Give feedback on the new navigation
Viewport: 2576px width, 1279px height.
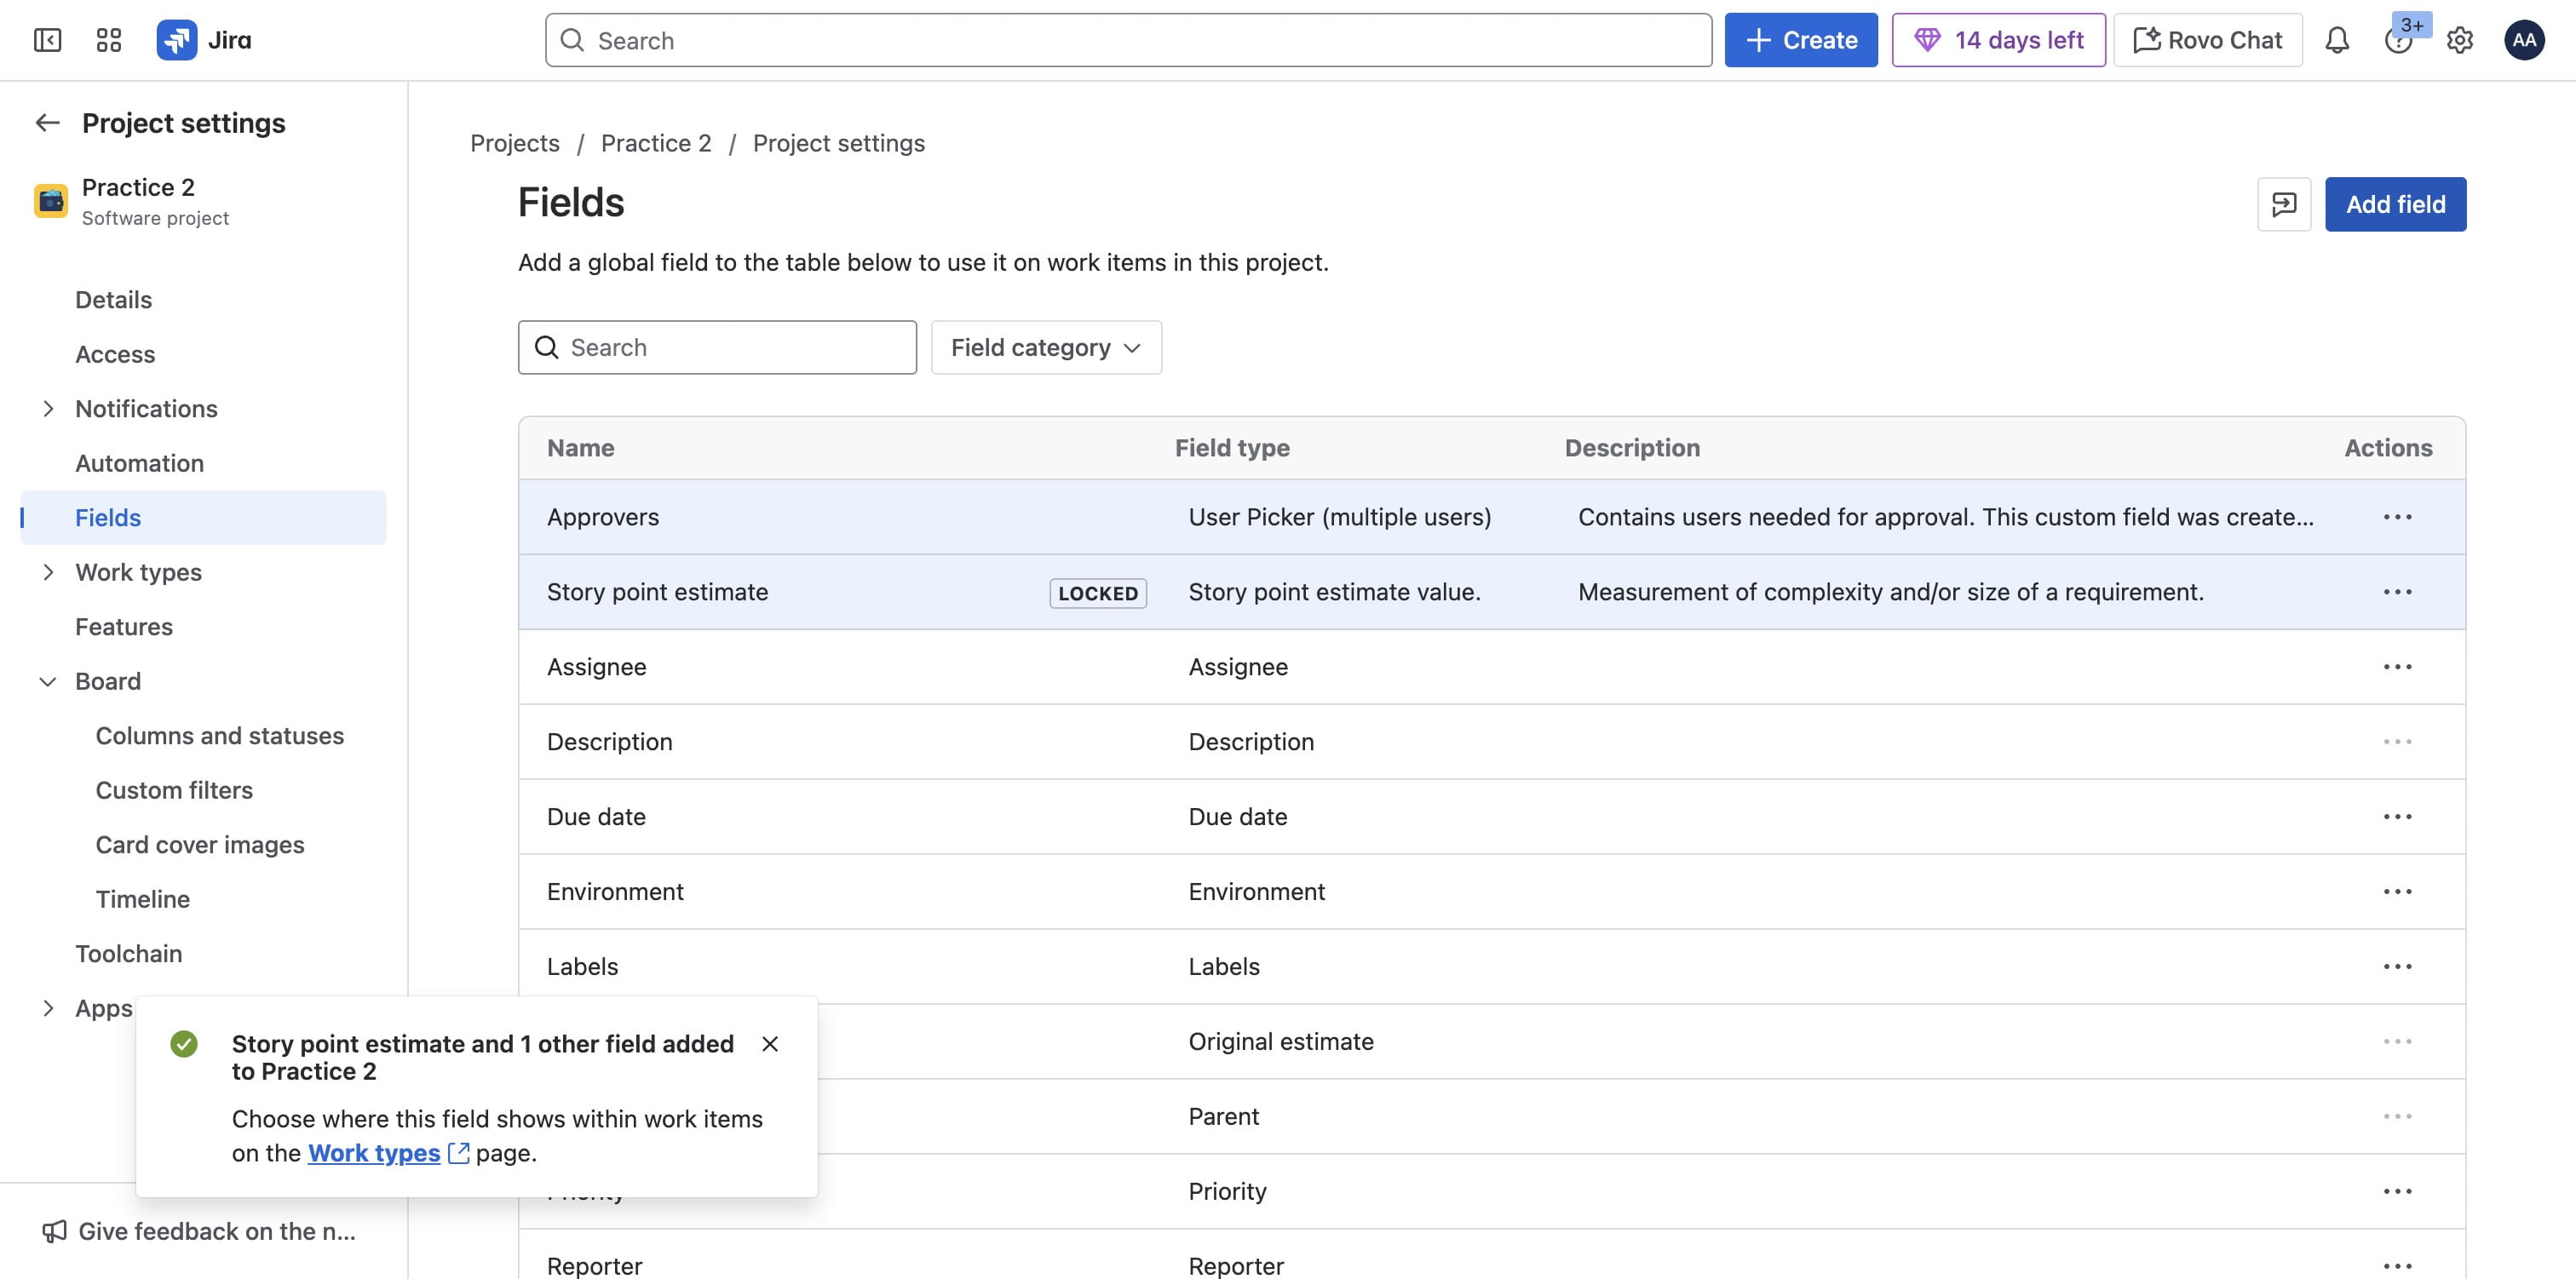[200, 1231]
